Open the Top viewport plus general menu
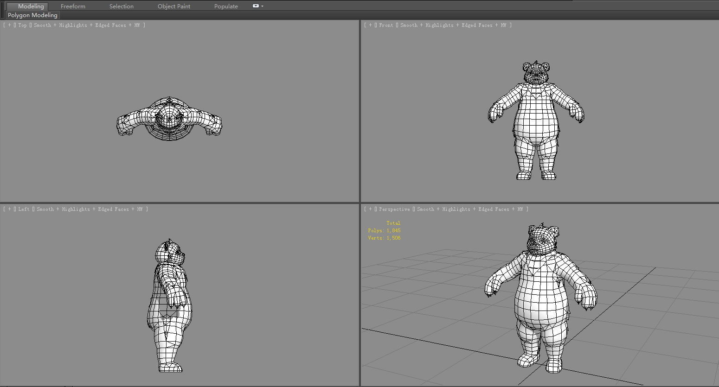The width and height of the screenshot is (719, 387). coord(9,25)
